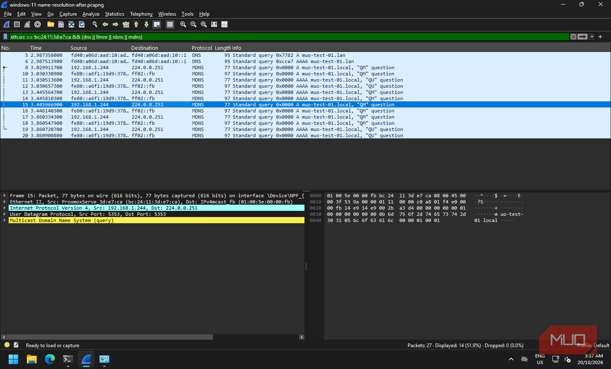Expand the Ethernet II tree node
Screen dimensions: 611x369
(5, 202)
